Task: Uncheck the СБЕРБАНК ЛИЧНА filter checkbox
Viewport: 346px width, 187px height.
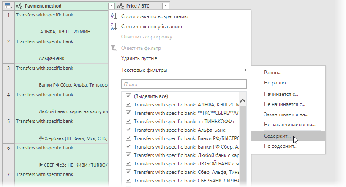Action: tap(128, 180)
